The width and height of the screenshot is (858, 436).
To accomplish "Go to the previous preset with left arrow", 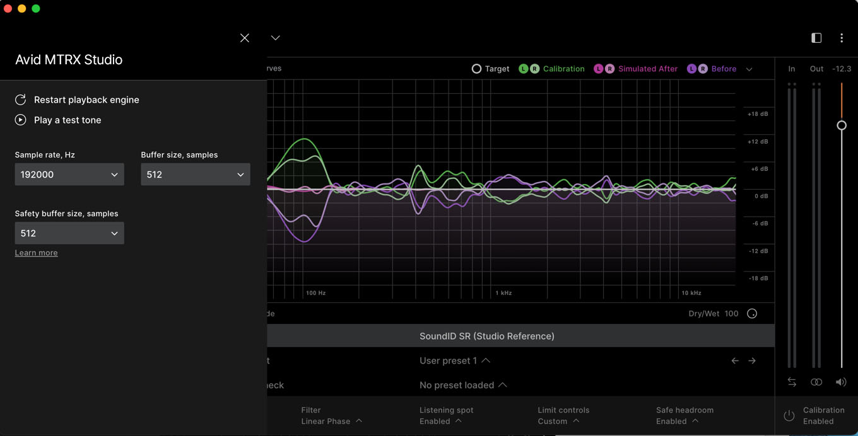I will (735, 360).
